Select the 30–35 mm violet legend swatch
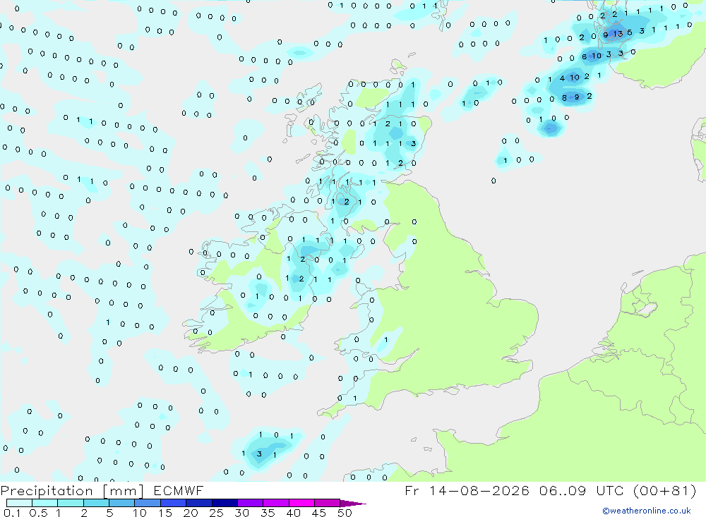The height and width of the screenshot is (517, 706). pyautogui.click(x=250, y=503)
